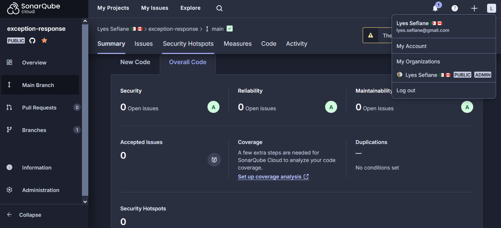Open My Issues in top navigation
Viewport: 501px width, 228px height.
(x=155, y=8)
